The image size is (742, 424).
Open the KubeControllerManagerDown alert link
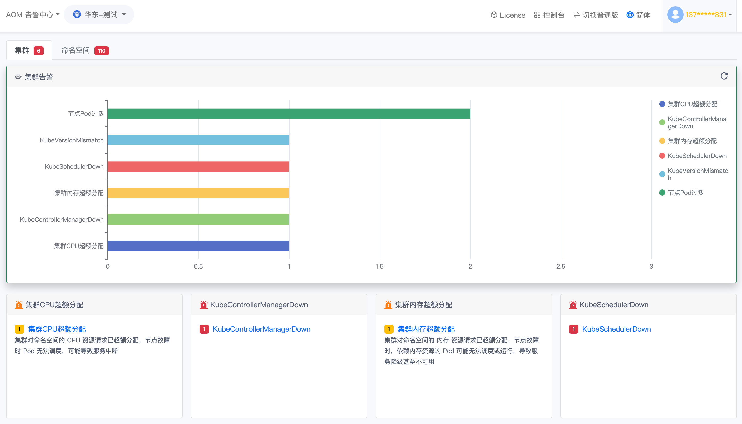point(261,329)
